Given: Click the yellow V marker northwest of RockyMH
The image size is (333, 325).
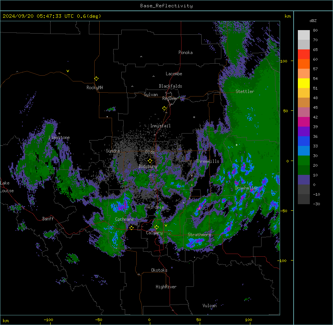Looking at the screenshot, I should 68,71.
